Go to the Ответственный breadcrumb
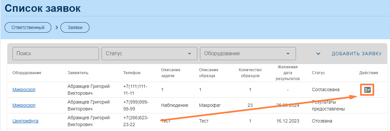This screenshot has width=390, height=131. pos(28,28)
